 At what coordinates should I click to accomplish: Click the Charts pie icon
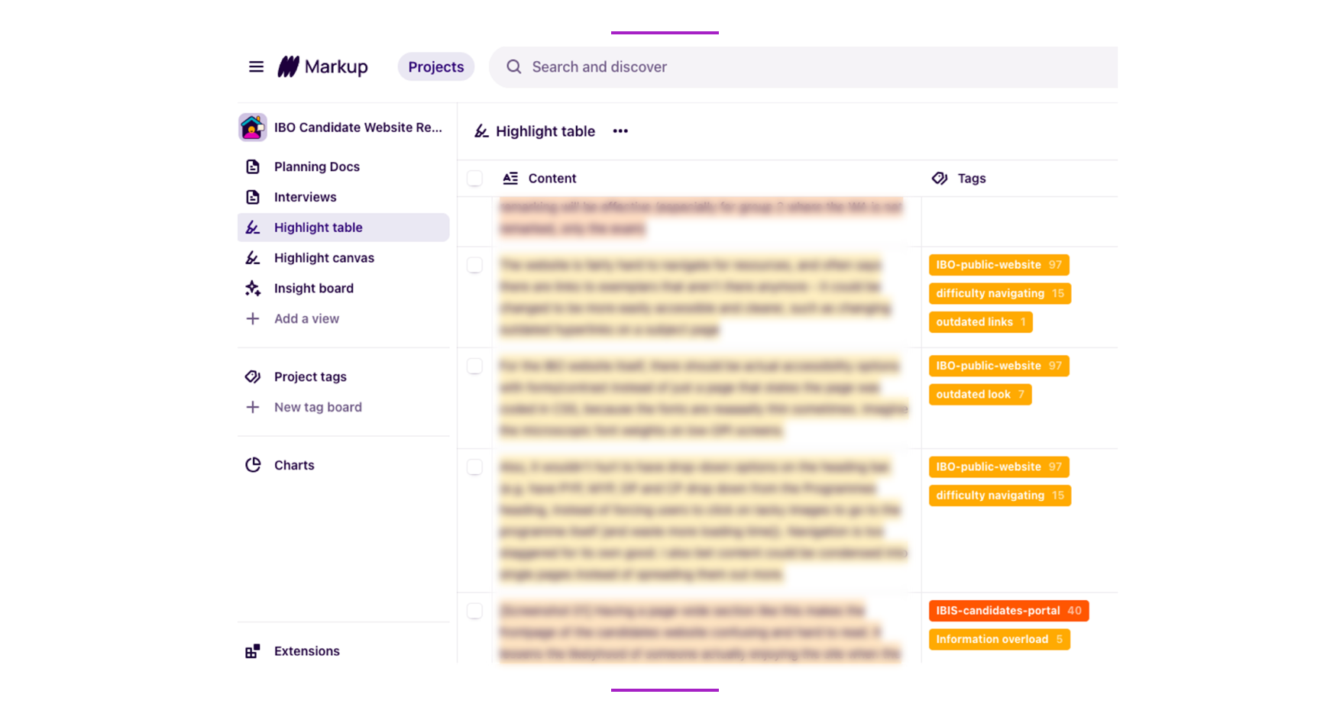[253, 465]
